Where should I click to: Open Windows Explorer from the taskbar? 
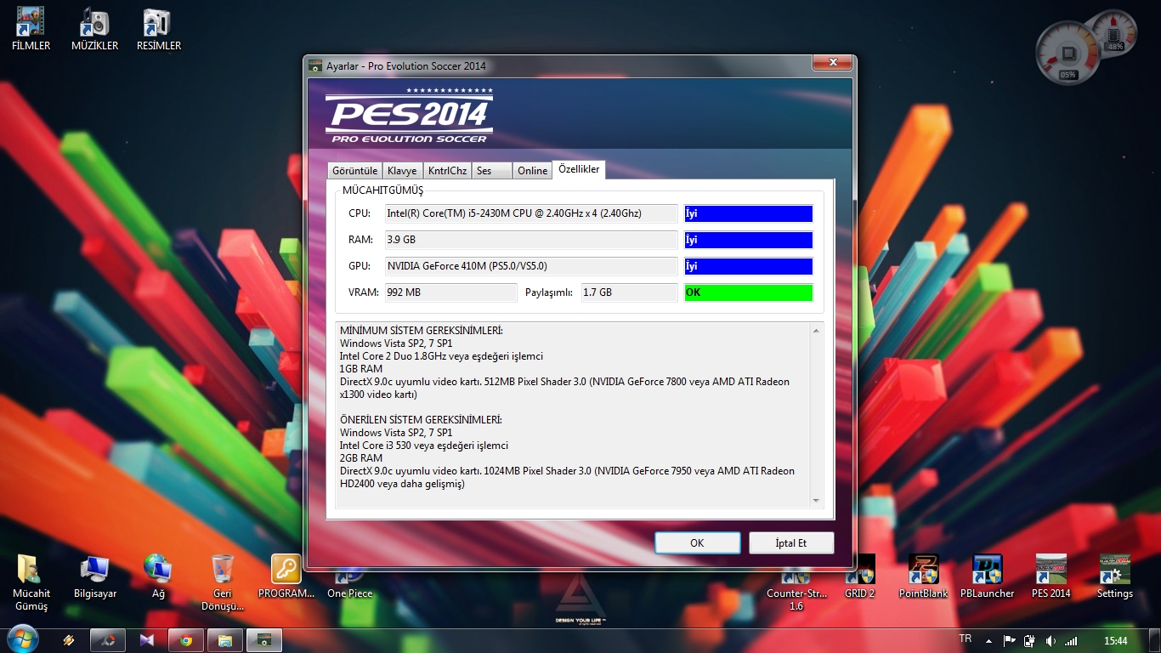(x=225, y=640)
